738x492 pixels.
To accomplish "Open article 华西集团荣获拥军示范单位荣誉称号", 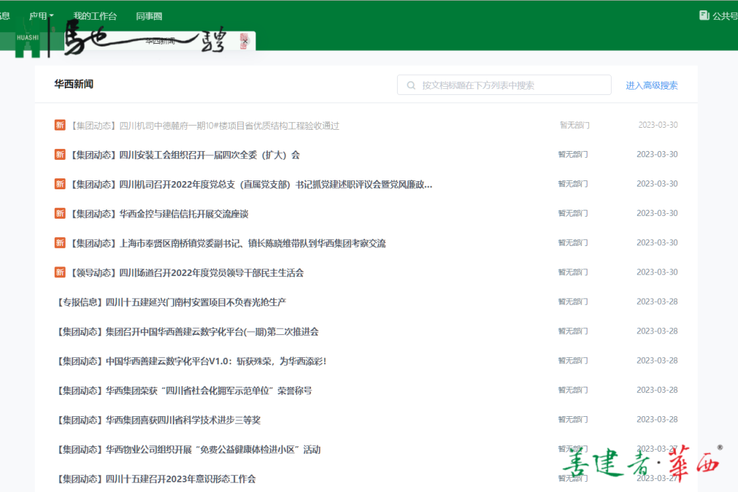I will pos(184,391).
